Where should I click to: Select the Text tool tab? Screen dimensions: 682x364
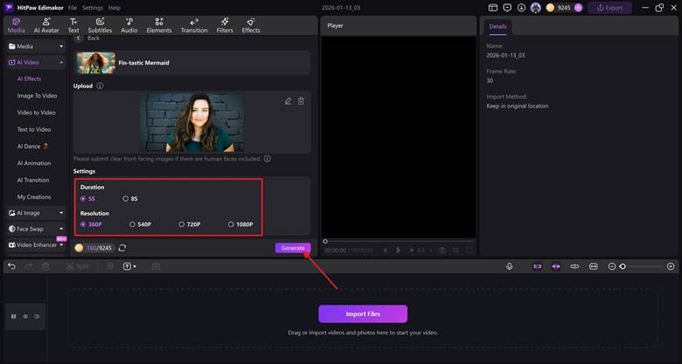(x=73, y=25)
